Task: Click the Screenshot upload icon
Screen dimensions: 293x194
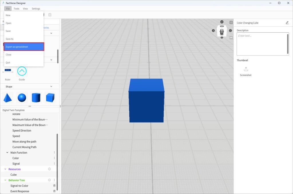Action: [246, 69]
